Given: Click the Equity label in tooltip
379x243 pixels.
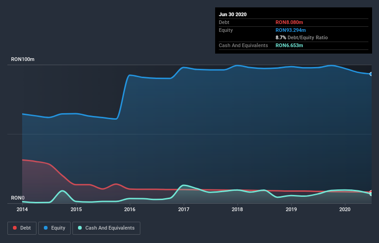Looking at the screenshot, I should tap(226, 30).
